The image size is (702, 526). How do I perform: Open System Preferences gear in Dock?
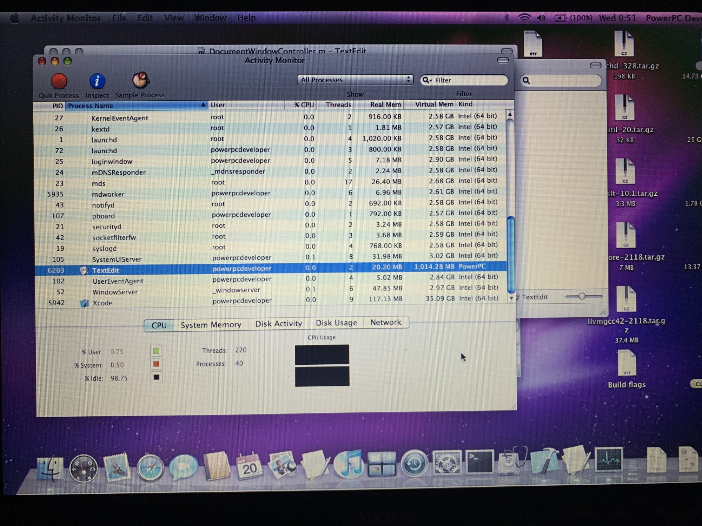tap(447, 463)
